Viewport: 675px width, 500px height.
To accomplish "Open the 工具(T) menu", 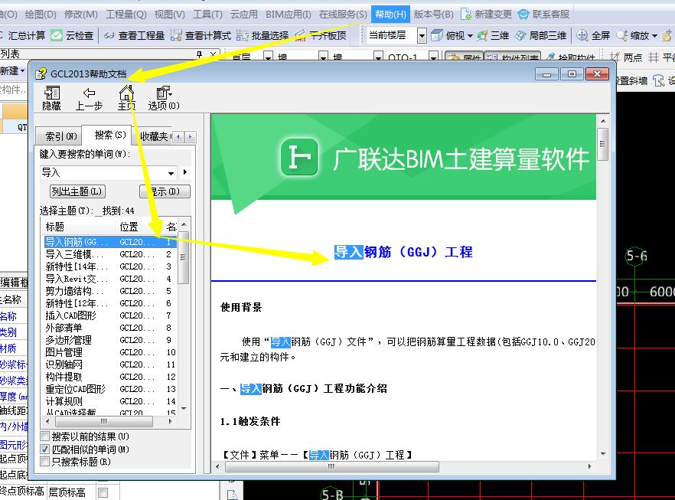I will pos(207,15).
